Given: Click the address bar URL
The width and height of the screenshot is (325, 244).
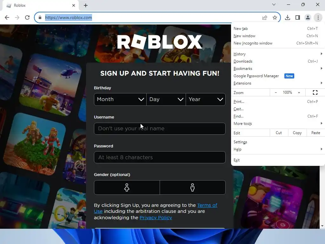Looking at the screenshot, I should [x=69, y=17].
